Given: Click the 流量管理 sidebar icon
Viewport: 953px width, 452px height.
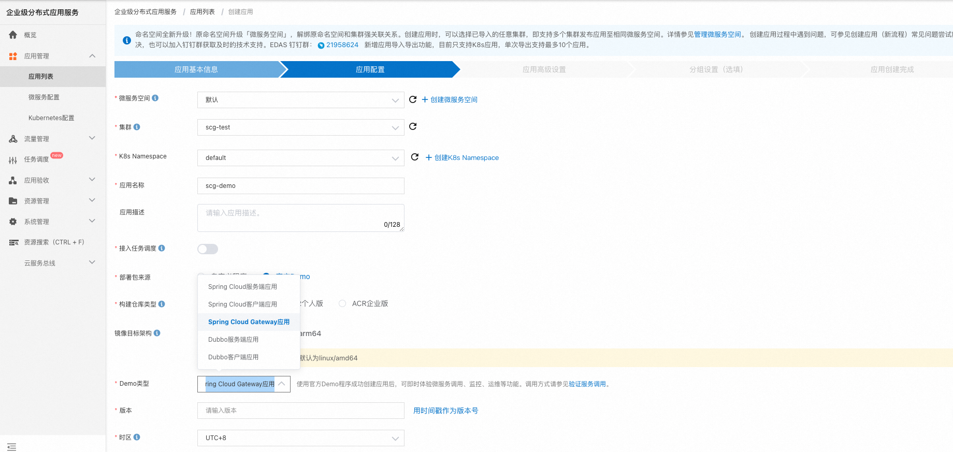Looking at the screenshot, I should pyautogui.click(x=13, y=139).
